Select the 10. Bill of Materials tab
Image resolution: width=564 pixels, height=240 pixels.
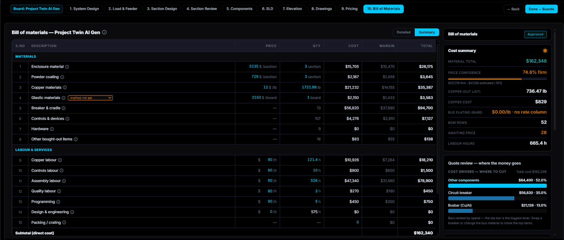[x=384, y=9]
